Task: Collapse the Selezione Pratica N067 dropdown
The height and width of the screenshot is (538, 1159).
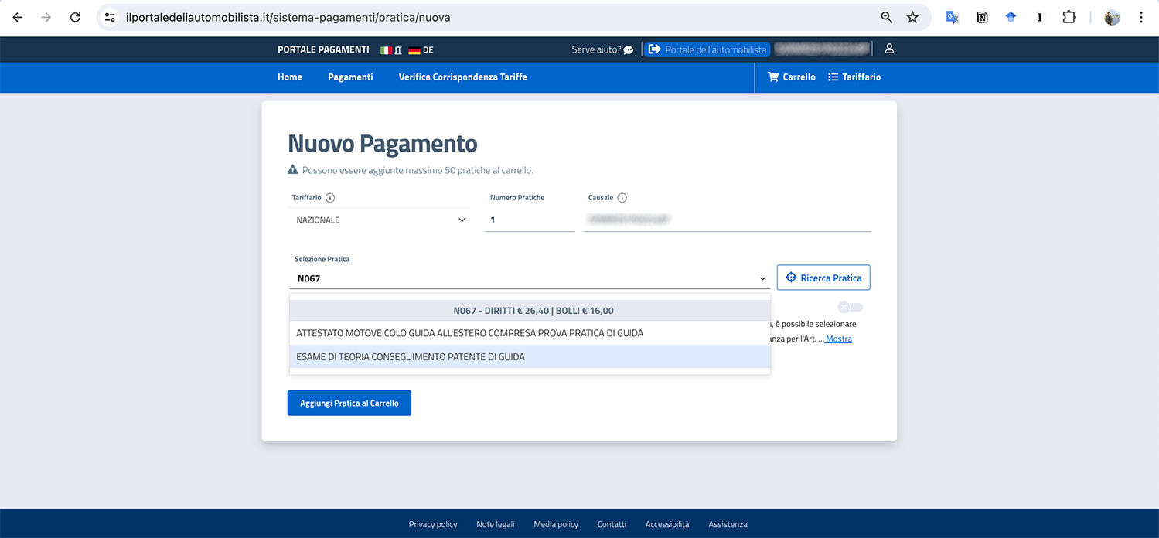Action: pos(762,279)
